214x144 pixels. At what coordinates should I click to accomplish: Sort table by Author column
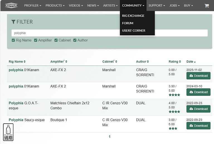(142, 62)
